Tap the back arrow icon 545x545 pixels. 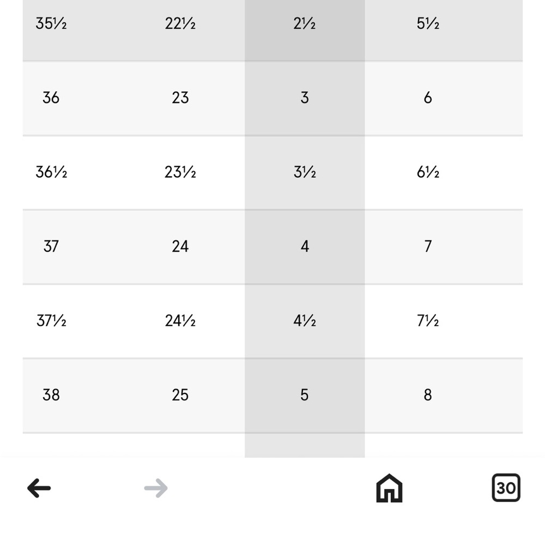[x=39, y=488]
